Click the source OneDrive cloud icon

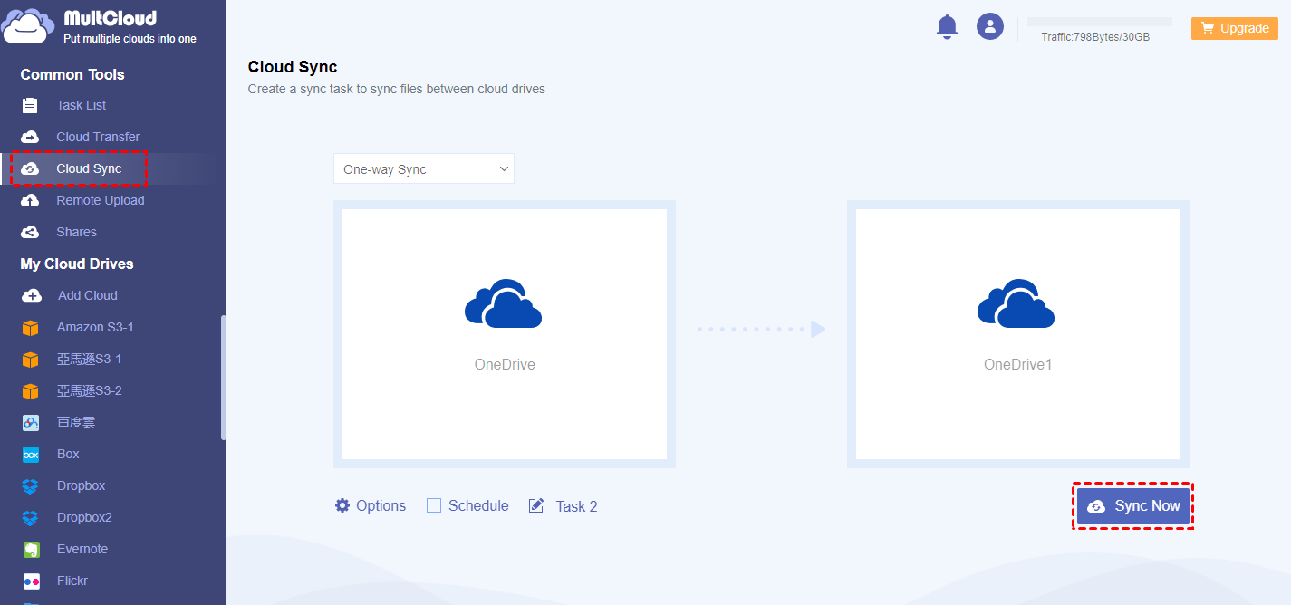504,302
